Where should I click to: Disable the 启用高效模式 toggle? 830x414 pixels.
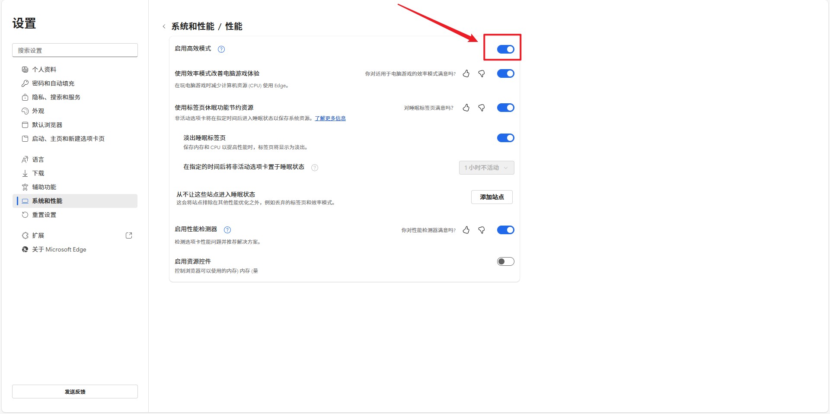505,49
